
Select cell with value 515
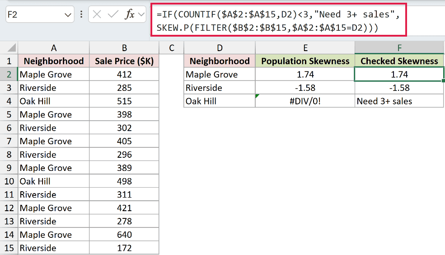click(x=124, y=101)
